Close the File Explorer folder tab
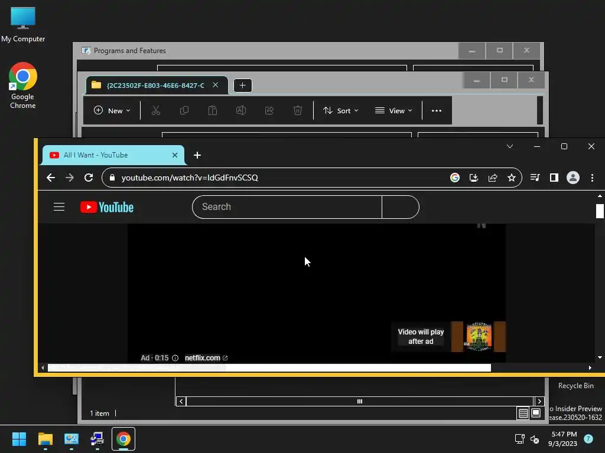The height and width of the screenshot is (453, 605). [215, 85]
